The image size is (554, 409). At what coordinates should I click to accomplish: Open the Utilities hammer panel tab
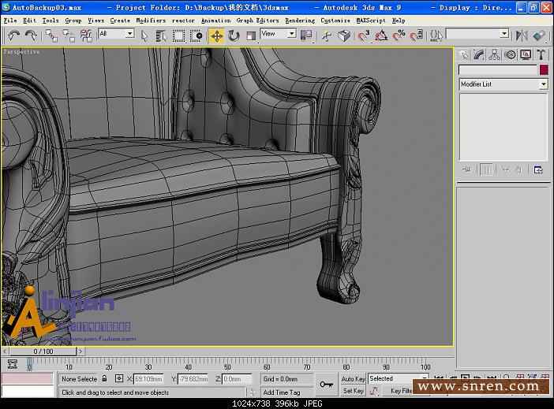(541, 54)
